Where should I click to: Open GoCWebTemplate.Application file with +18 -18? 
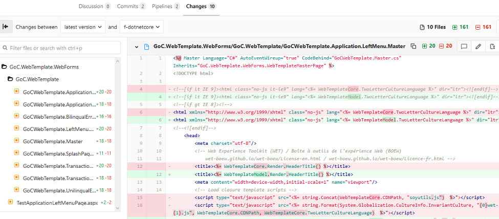click(59, 104)
